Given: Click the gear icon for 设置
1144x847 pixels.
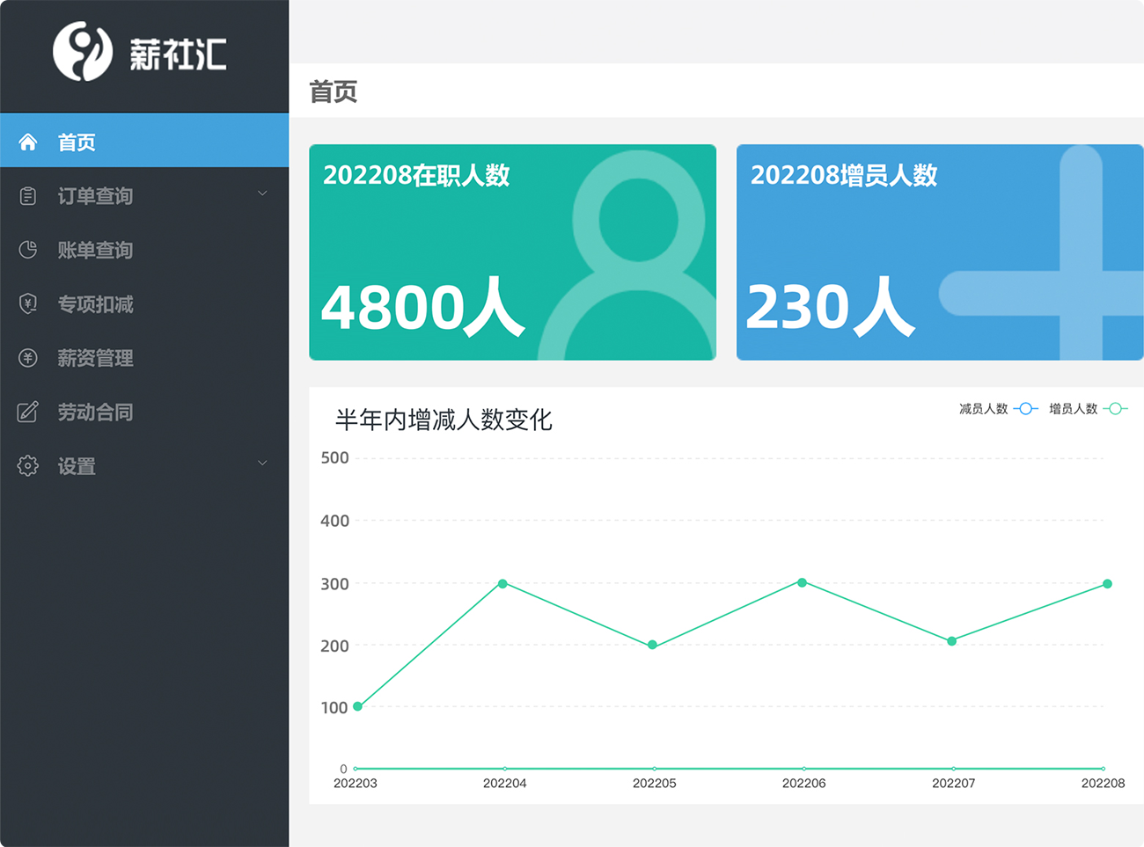Looking at the screenshot, I should [28, 466].
